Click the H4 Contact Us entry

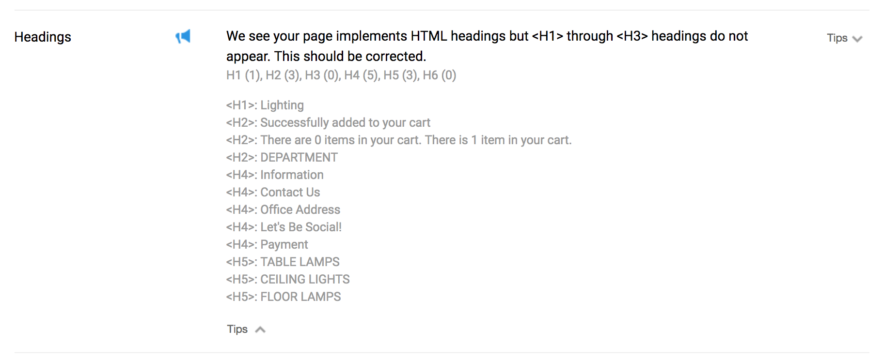tap(273, 192)
